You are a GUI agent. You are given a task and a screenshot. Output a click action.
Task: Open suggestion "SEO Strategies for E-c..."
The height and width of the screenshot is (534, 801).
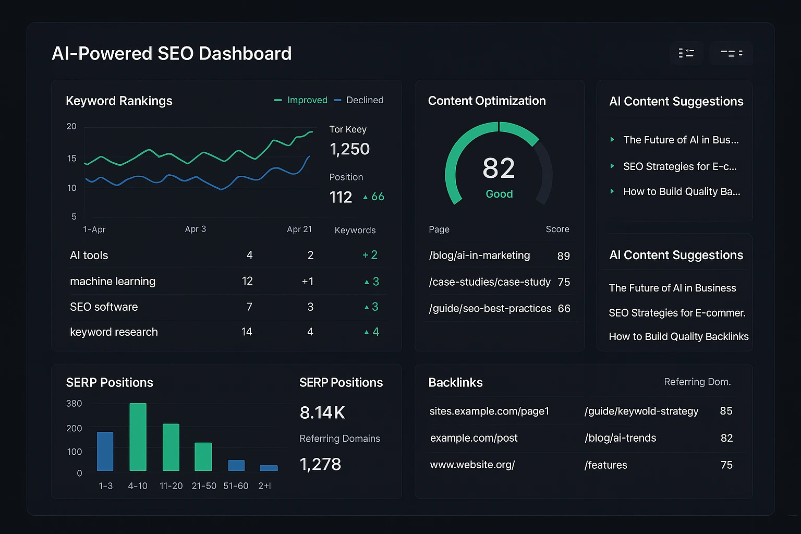point(680,166)
